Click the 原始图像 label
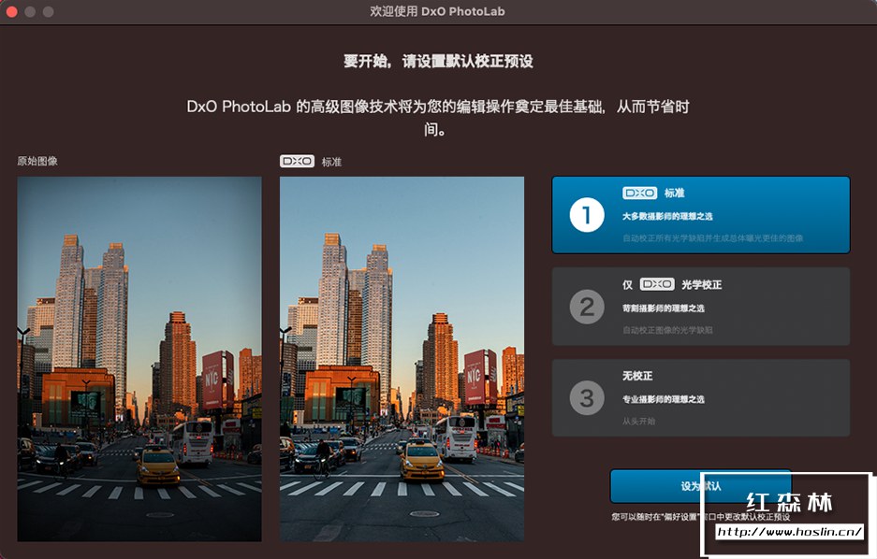The width and height of the screenshot is (877, 559). [x=37, y=162]
